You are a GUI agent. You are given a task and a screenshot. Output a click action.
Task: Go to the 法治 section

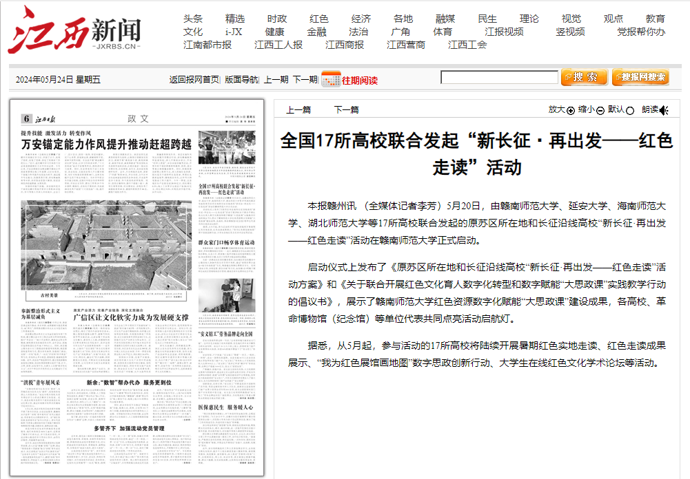point(358,32)
